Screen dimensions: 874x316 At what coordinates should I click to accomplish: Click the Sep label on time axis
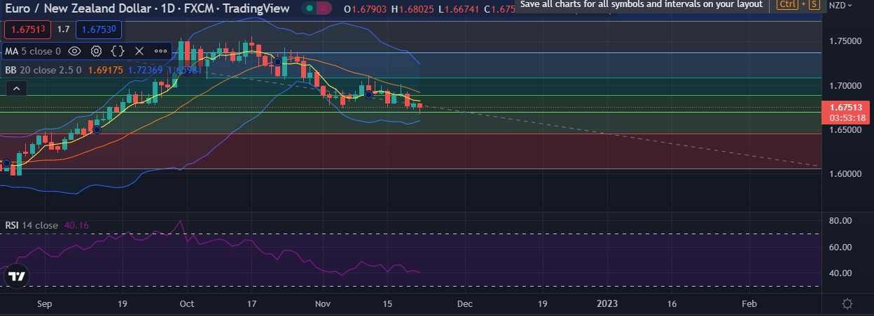43,303
